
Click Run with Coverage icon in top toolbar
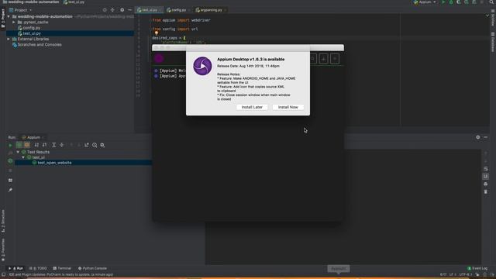point(459,2)
